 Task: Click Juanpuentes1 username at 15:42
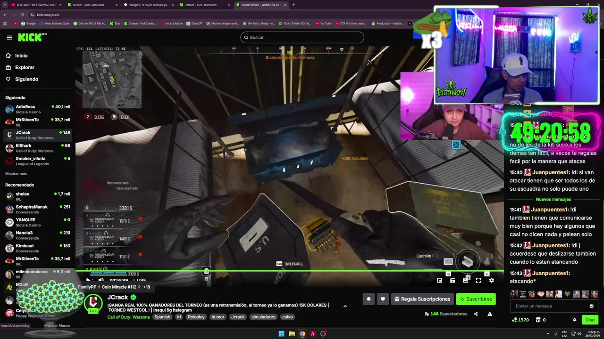coord(550,245)
